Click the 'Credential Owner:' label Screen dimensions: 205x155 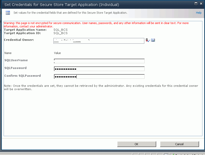click(x=19, y=40)
